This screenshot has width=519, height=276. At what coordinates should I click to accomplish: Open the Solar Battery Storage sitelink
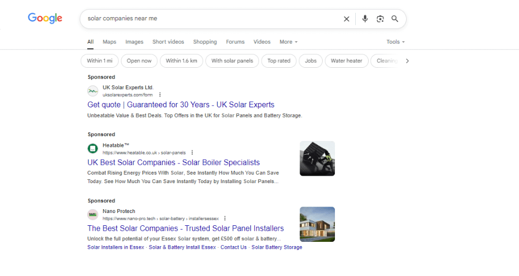pyautogui.click(x=277, y=247)
